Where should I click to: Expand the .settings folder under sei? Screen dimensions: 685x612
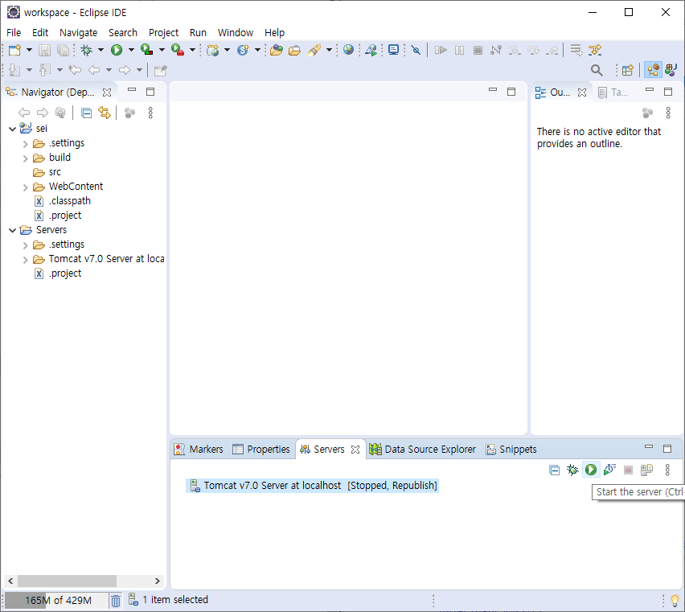coord(26,144)
